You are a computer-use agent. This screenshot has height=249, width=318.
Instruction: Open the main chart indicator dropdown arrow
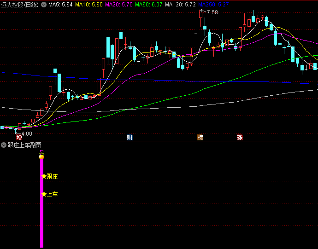pyautogui.click(x=44, y=5)
